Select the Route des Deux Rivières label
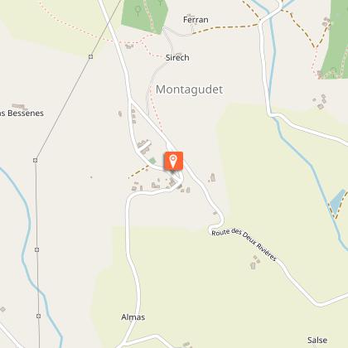The height and width of the screenshot is (348, 348). coord(244,244)
